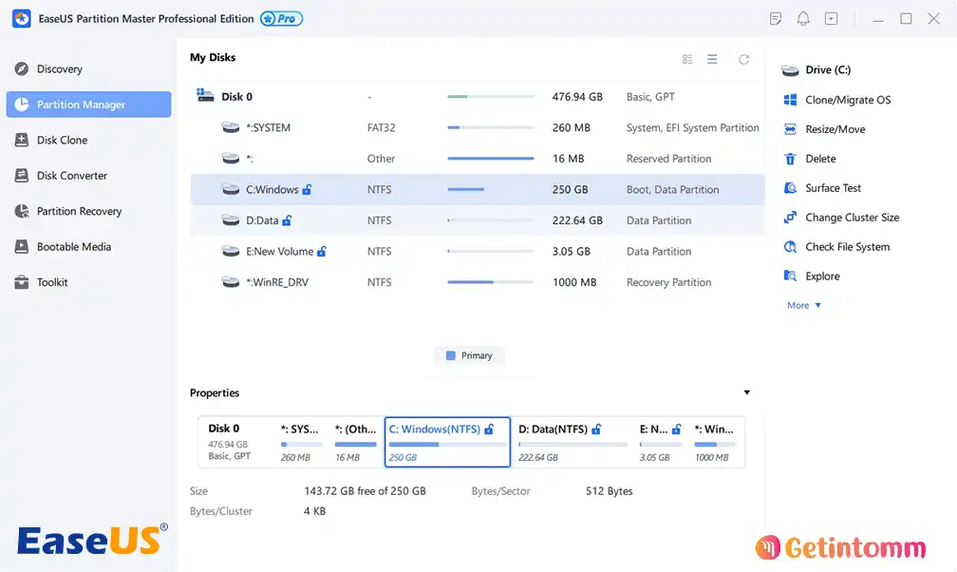Refresh the disk list

point(743,59)
